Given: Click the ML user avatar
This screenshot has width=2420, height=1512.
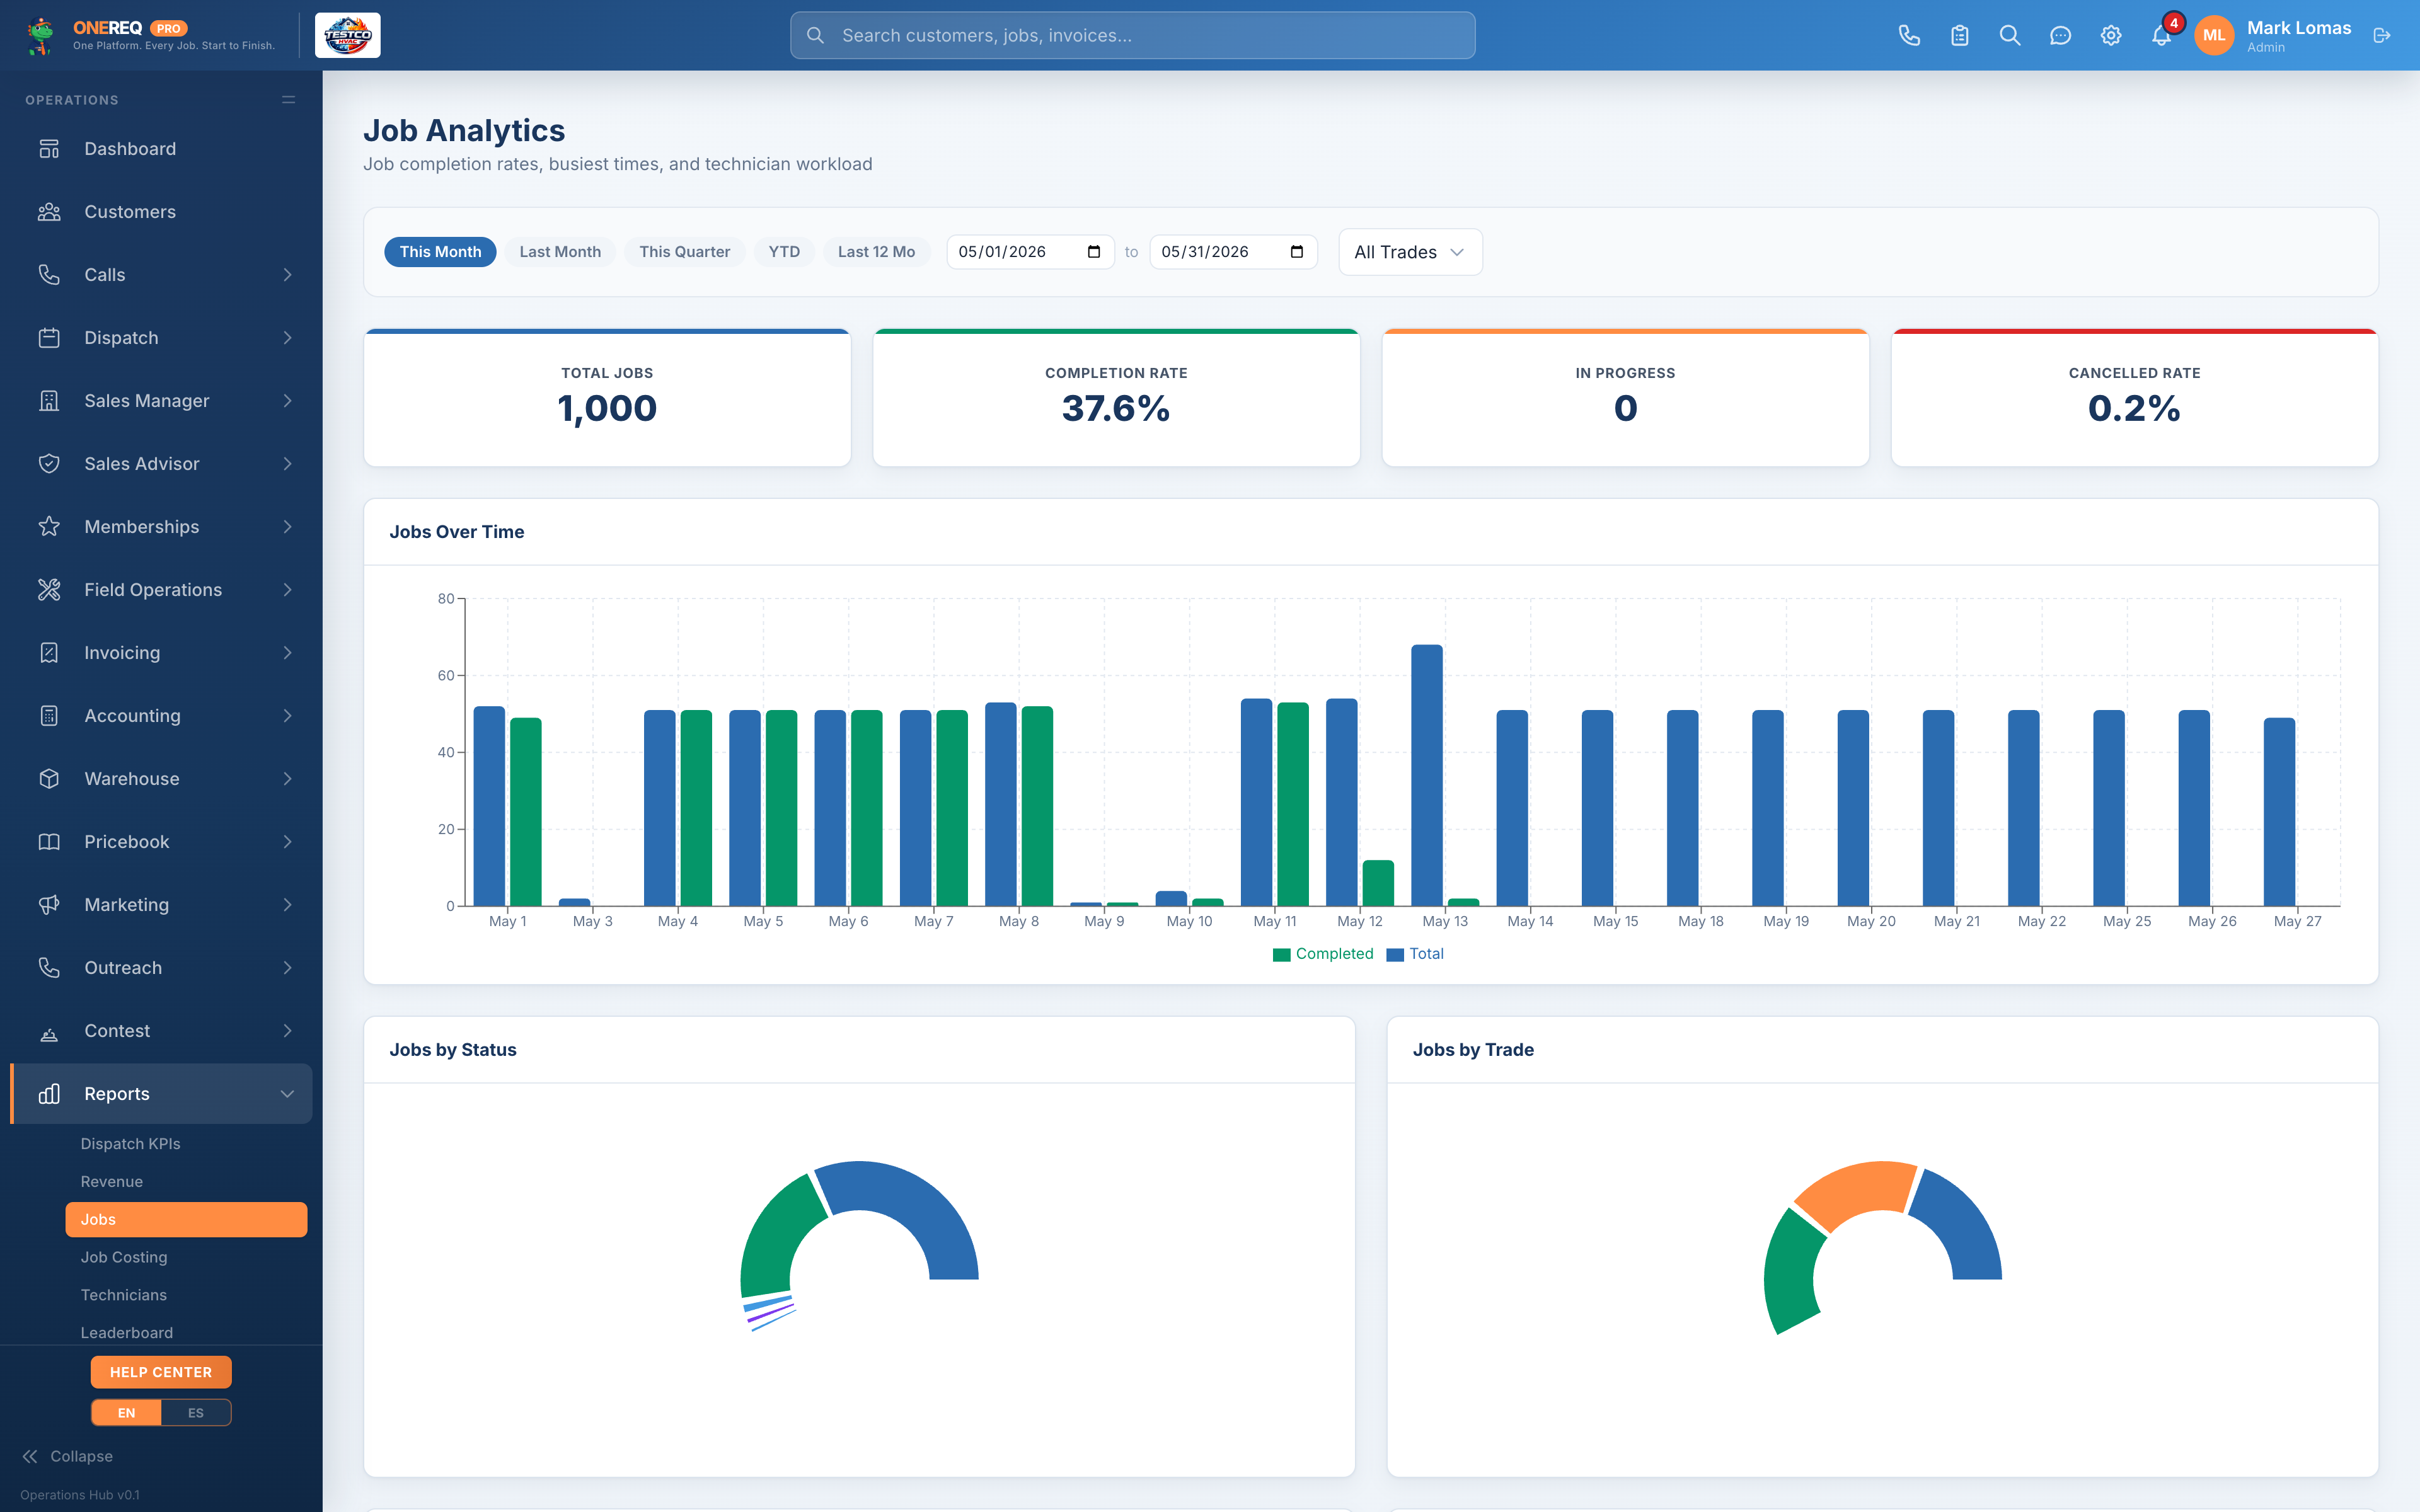Looking at the screenshot, I should tap(2214, 36).
